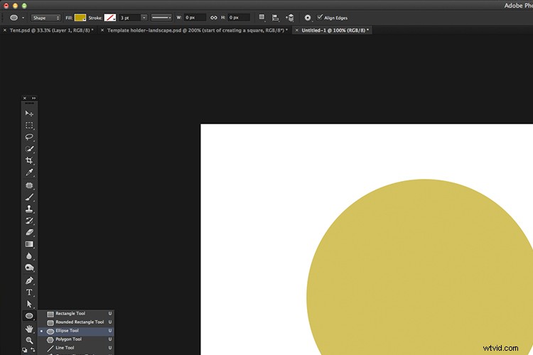Close the Untitled-1 tab
This screenshot has width=533, height=355.
pyautogui.click(x=297, y=31)
